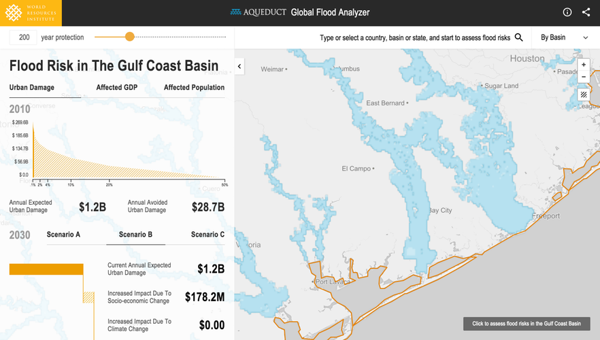Click the 2010 year label
Image resolution: width=600 pixels, height=340 pixels.
pyautogui.click(x=20, y=109)
